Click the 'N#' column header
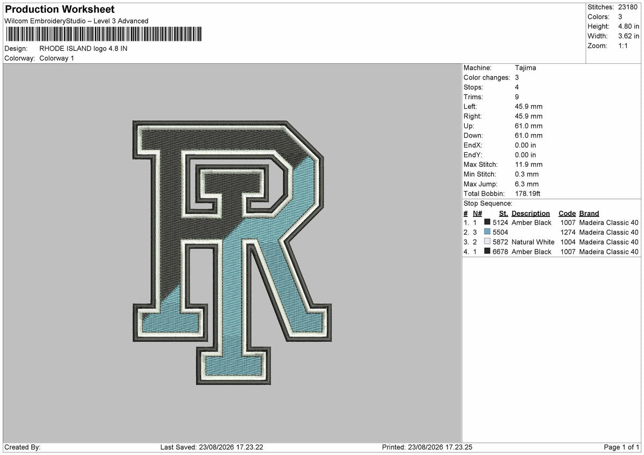This screenshot has width=644, height=455. (477, 213)
